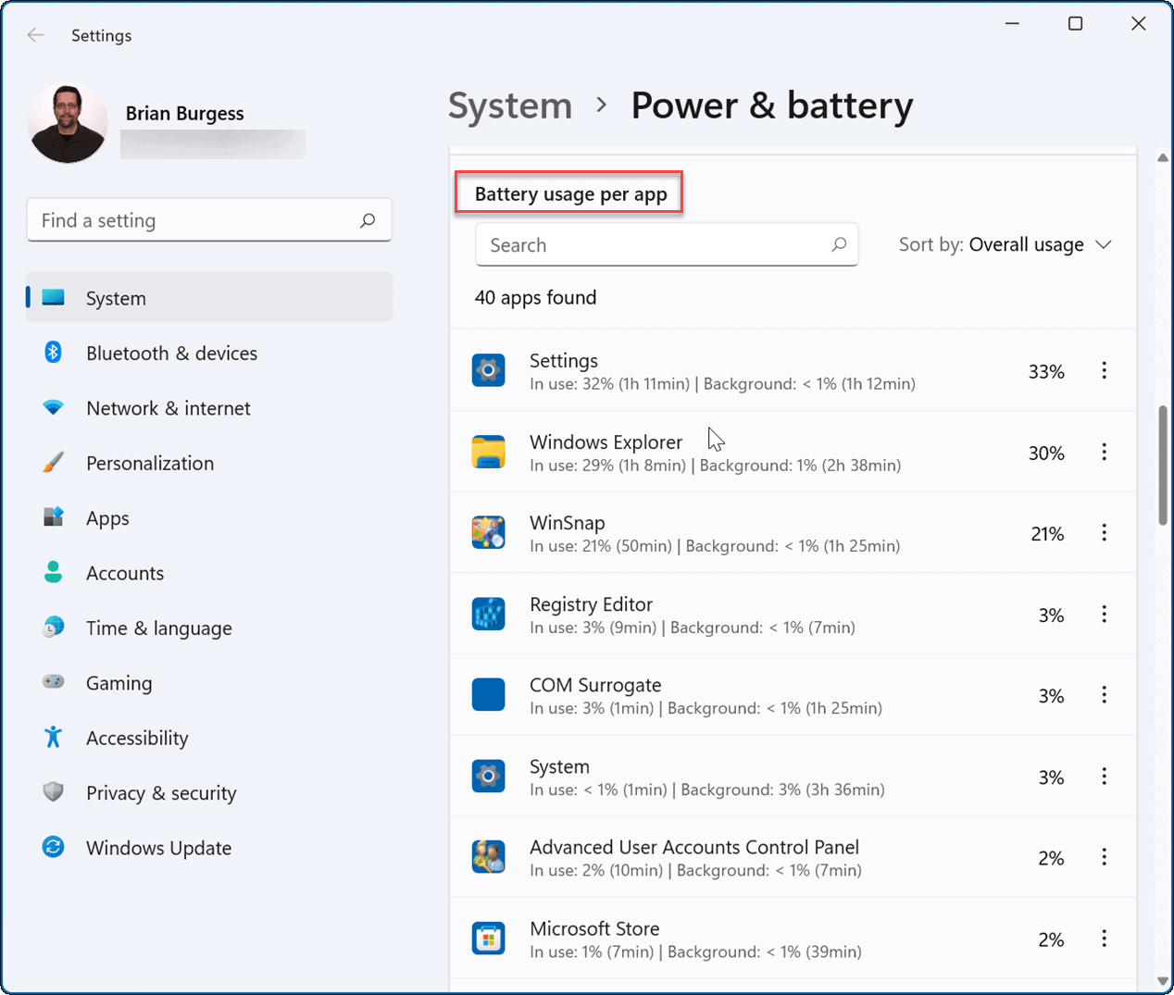Click the magnifier icon in Find a setting
Image resolution: width=1174 pixels, height=995 pixels.
point(368,220)
